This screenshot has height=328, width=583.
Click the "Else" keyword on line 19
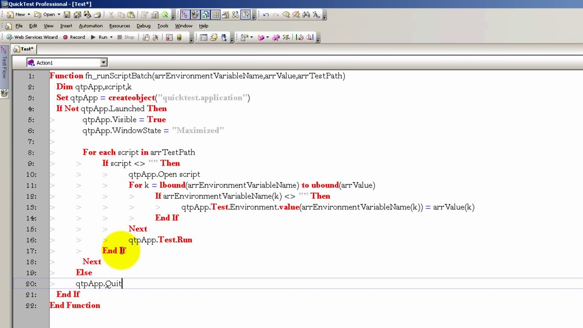coord(84,272)
